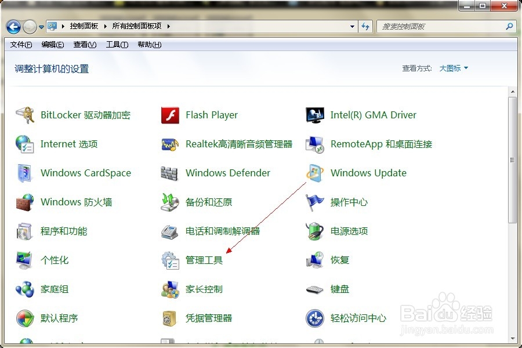522x348 pixels.
Task: Click the blue Back navigation button
Action: (13, 27)
